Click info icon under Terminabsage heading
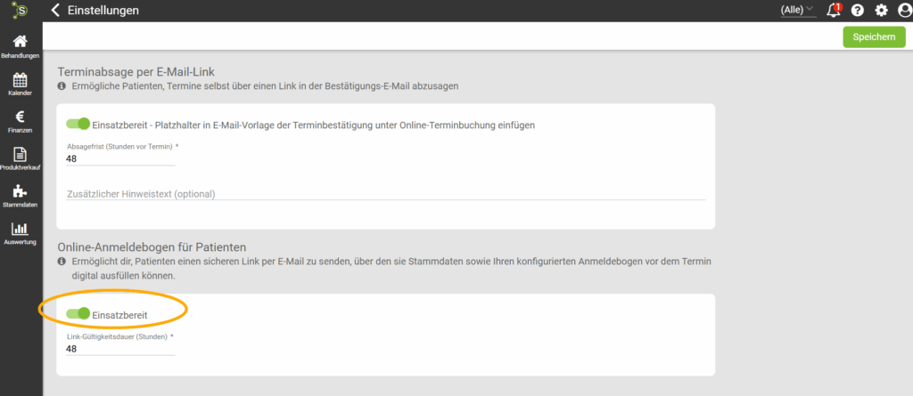 point(62,86)
